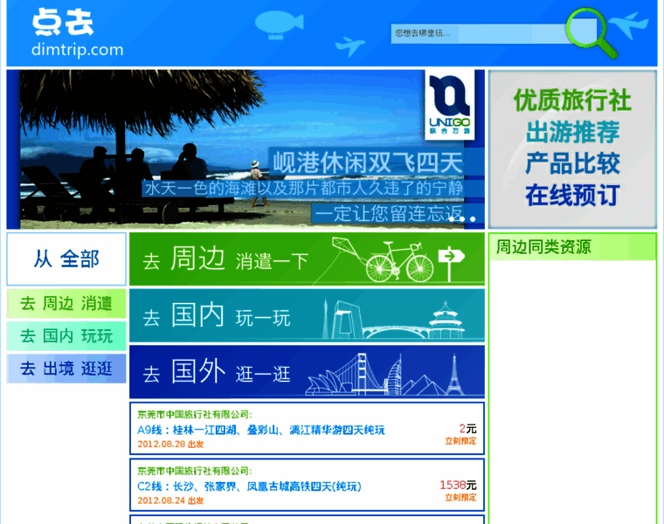664x524 pixels.
Task: Click 东莞市中国旅行社有限公司 above the A9线 listing
Action: [x=194, y=414]
